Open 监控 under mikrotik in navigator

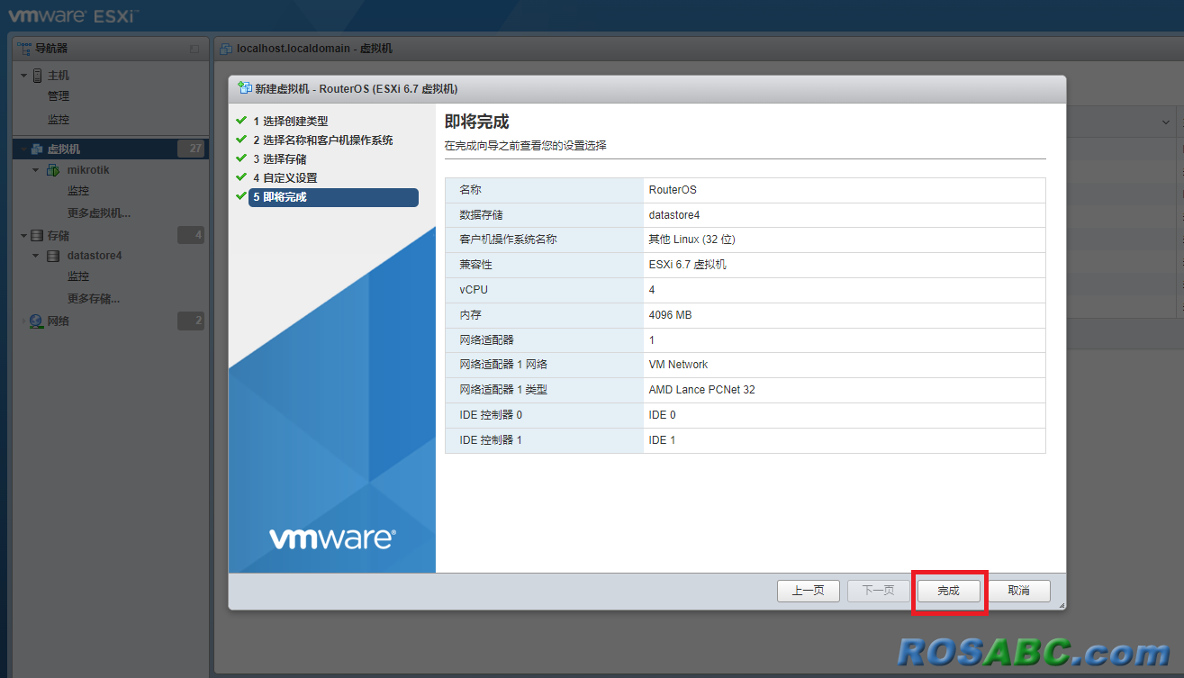click(x=78, y=191)
